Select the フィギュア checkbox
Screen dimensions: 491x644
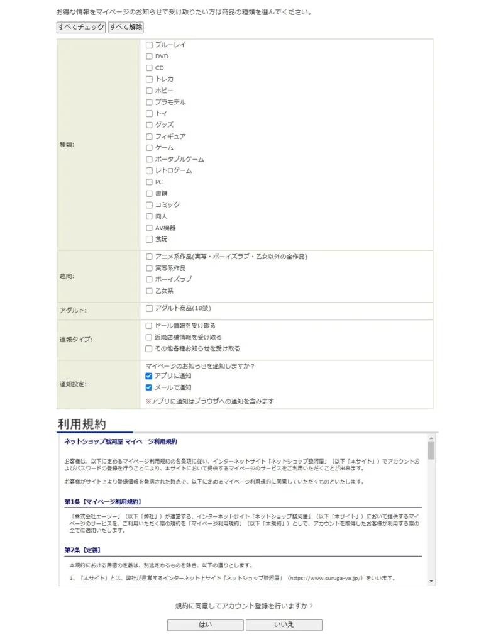pyautogui.click(x=150, y=136)
